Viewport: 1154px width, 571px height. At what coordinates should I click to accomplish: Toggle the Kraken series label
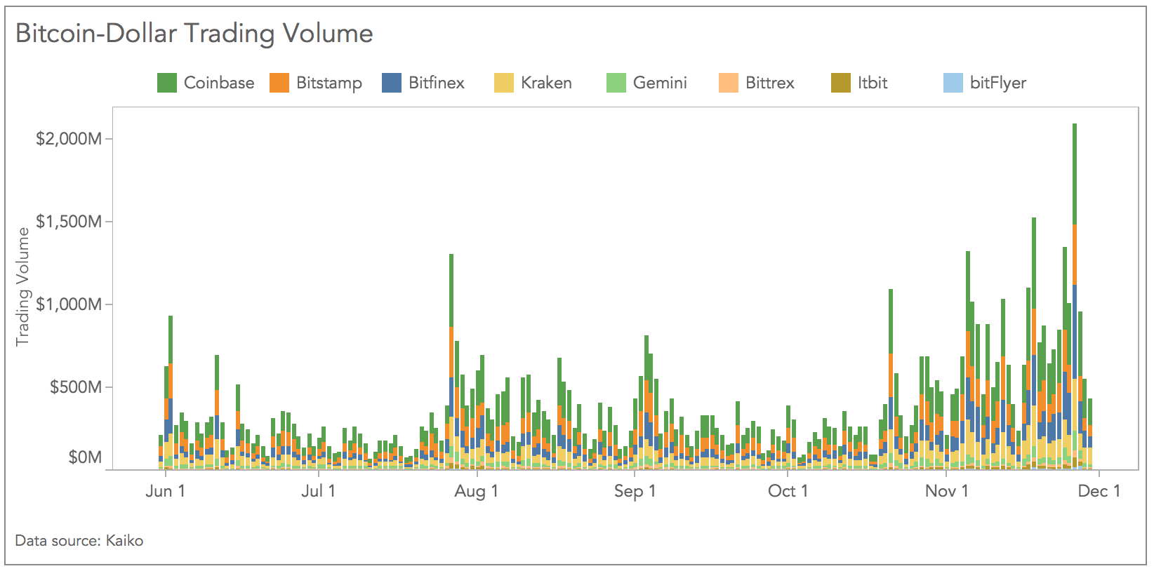(546, 83)
